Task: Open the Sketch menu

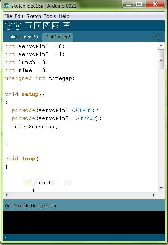Action: pyautogui.click(x=34, y=16)
